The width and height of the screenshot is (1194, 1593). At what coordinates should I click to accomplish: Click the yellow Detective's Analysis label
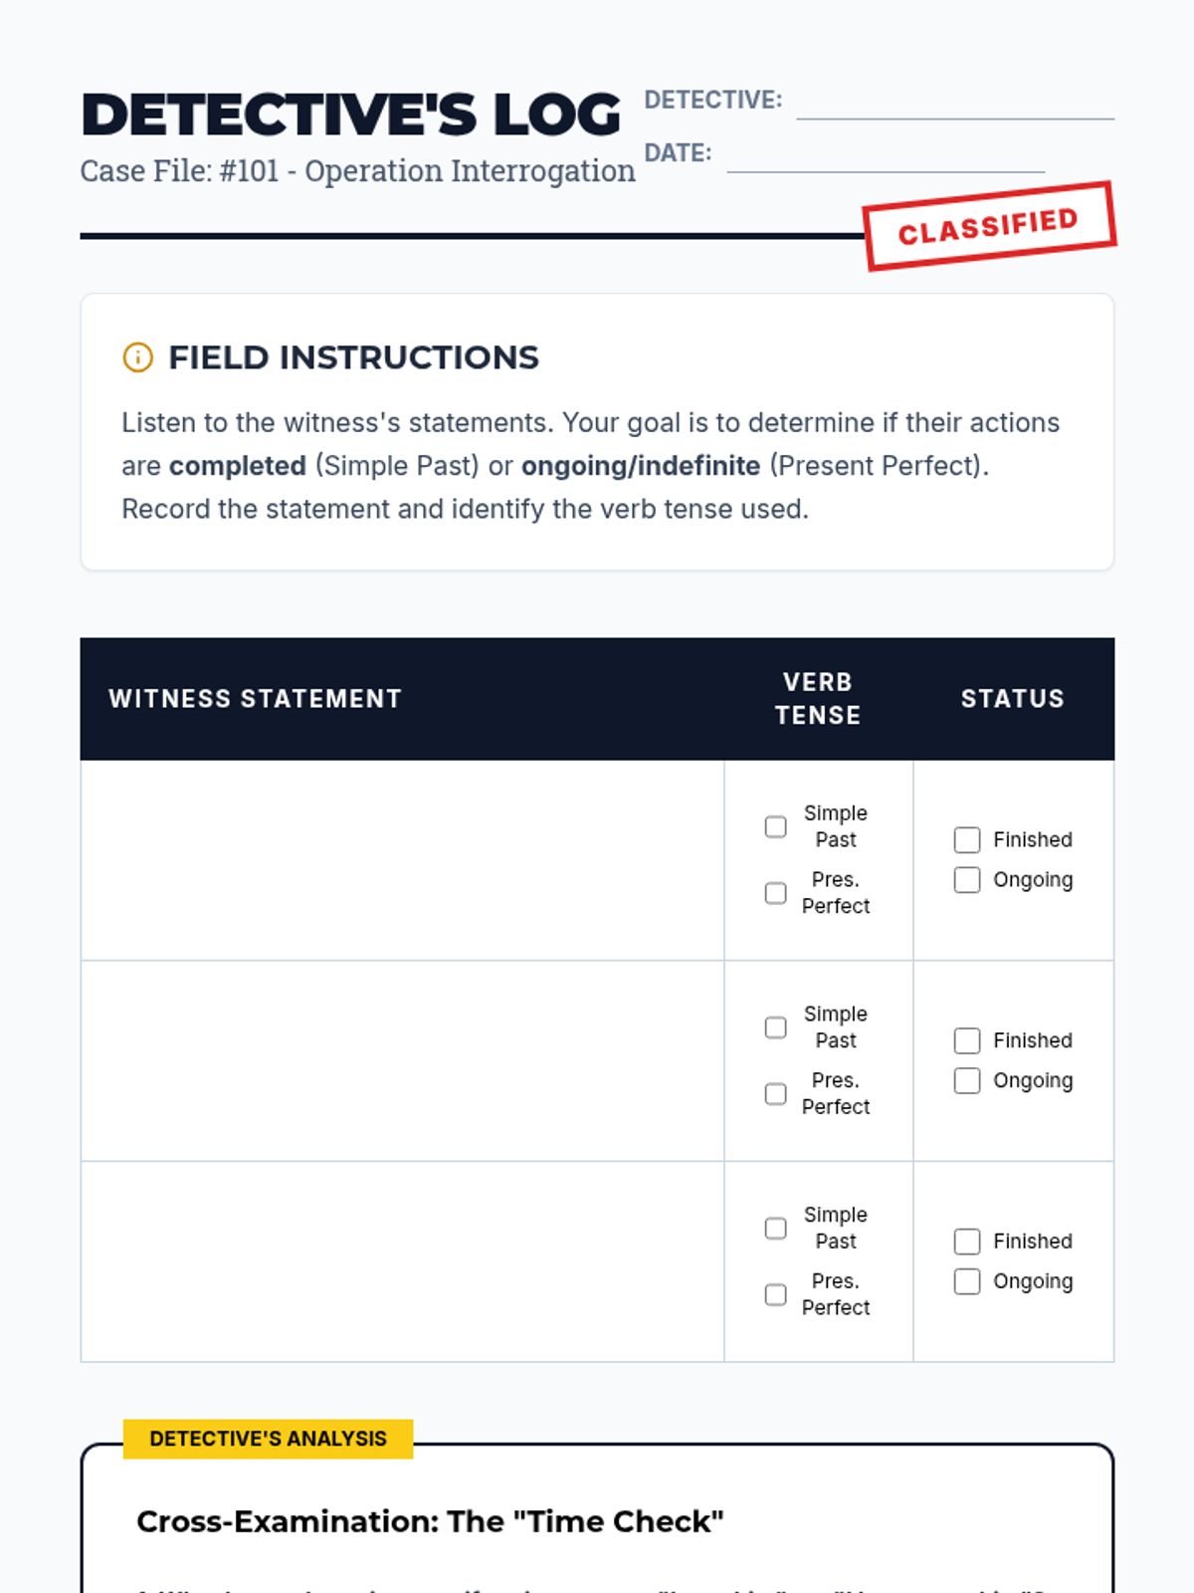click(268, 1439)
